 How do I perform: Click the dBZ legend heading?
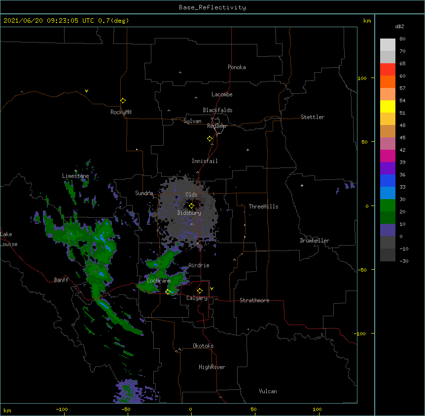tap(399, 27)
